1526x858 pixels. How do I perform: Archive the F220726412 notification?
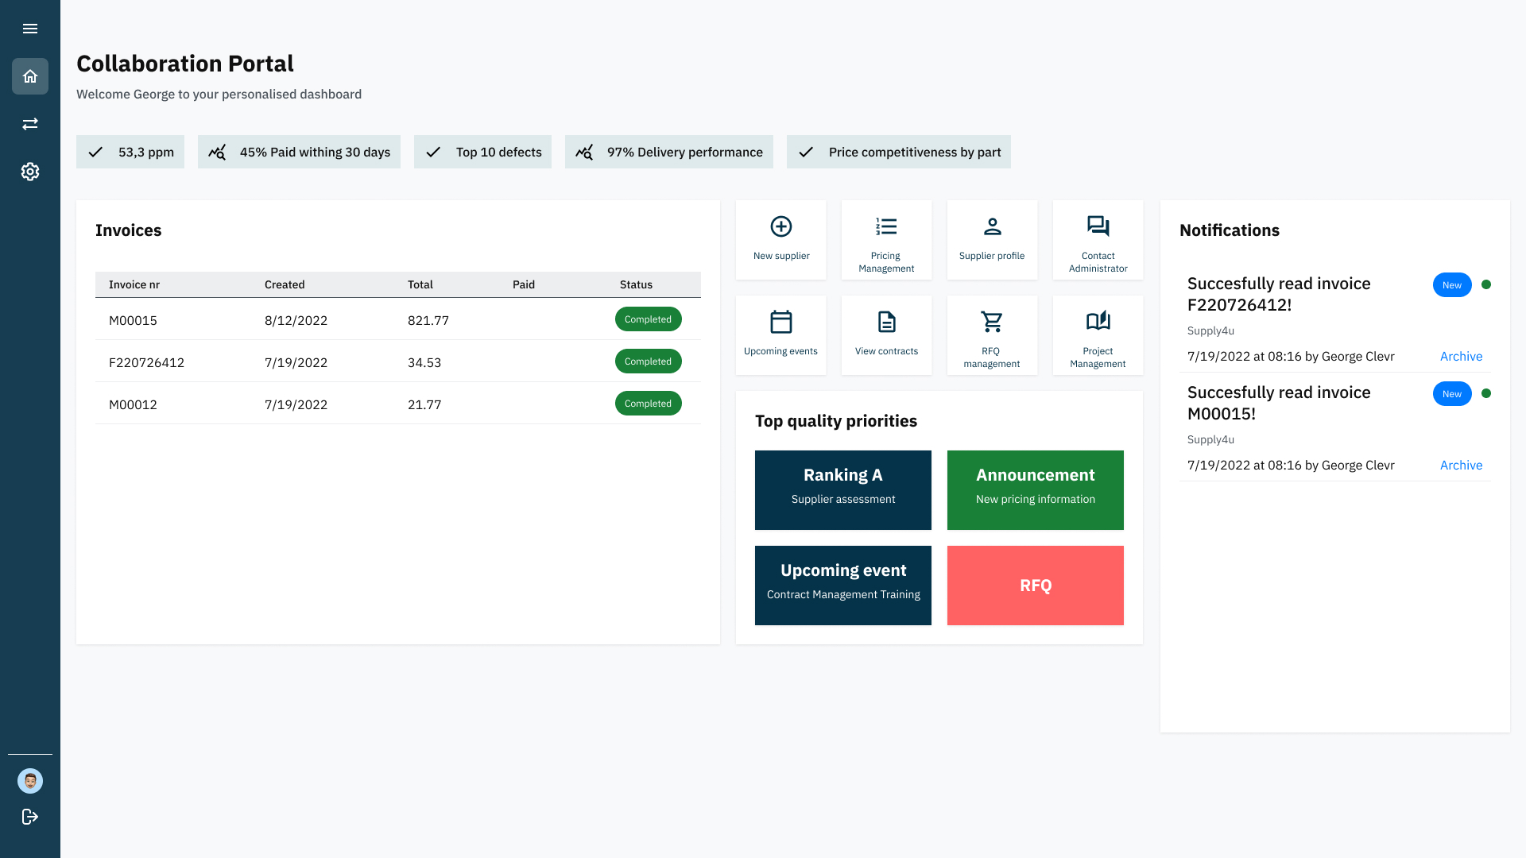tap(1461, 356)
